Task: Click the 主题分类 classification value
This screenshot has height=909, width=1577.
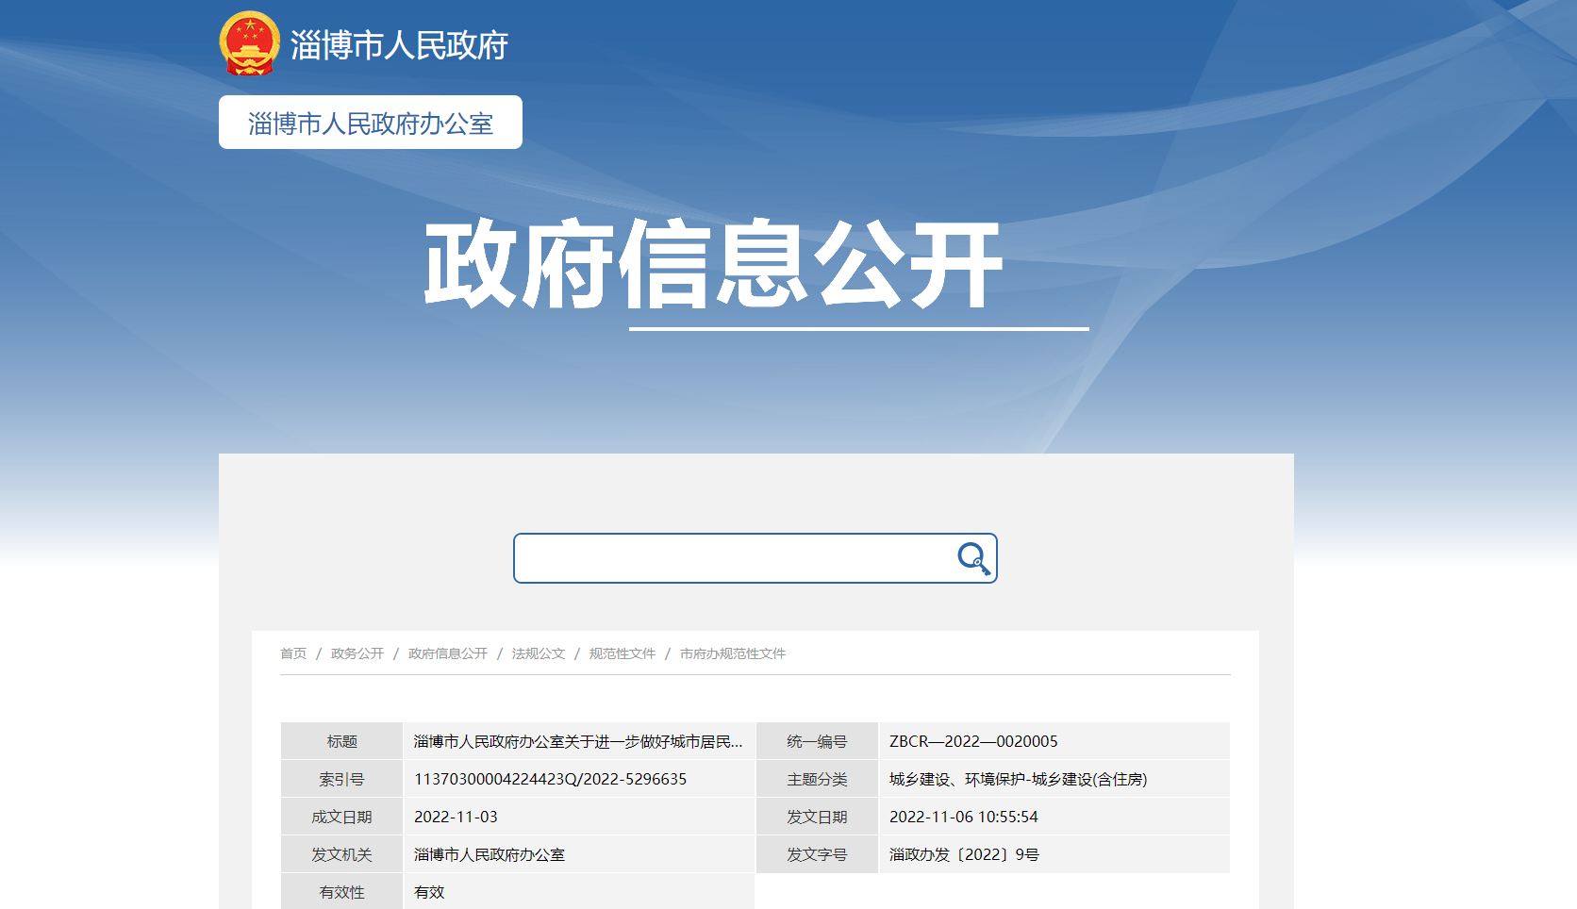Action: pos(1024,779)
